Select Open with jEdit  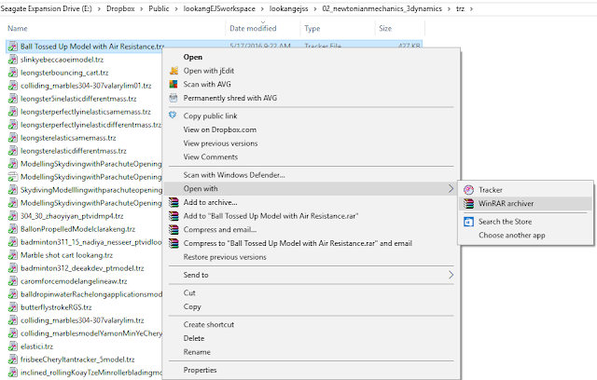tap(209, 71)
